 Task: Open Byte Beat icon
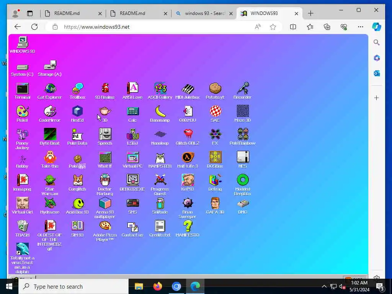49,137
